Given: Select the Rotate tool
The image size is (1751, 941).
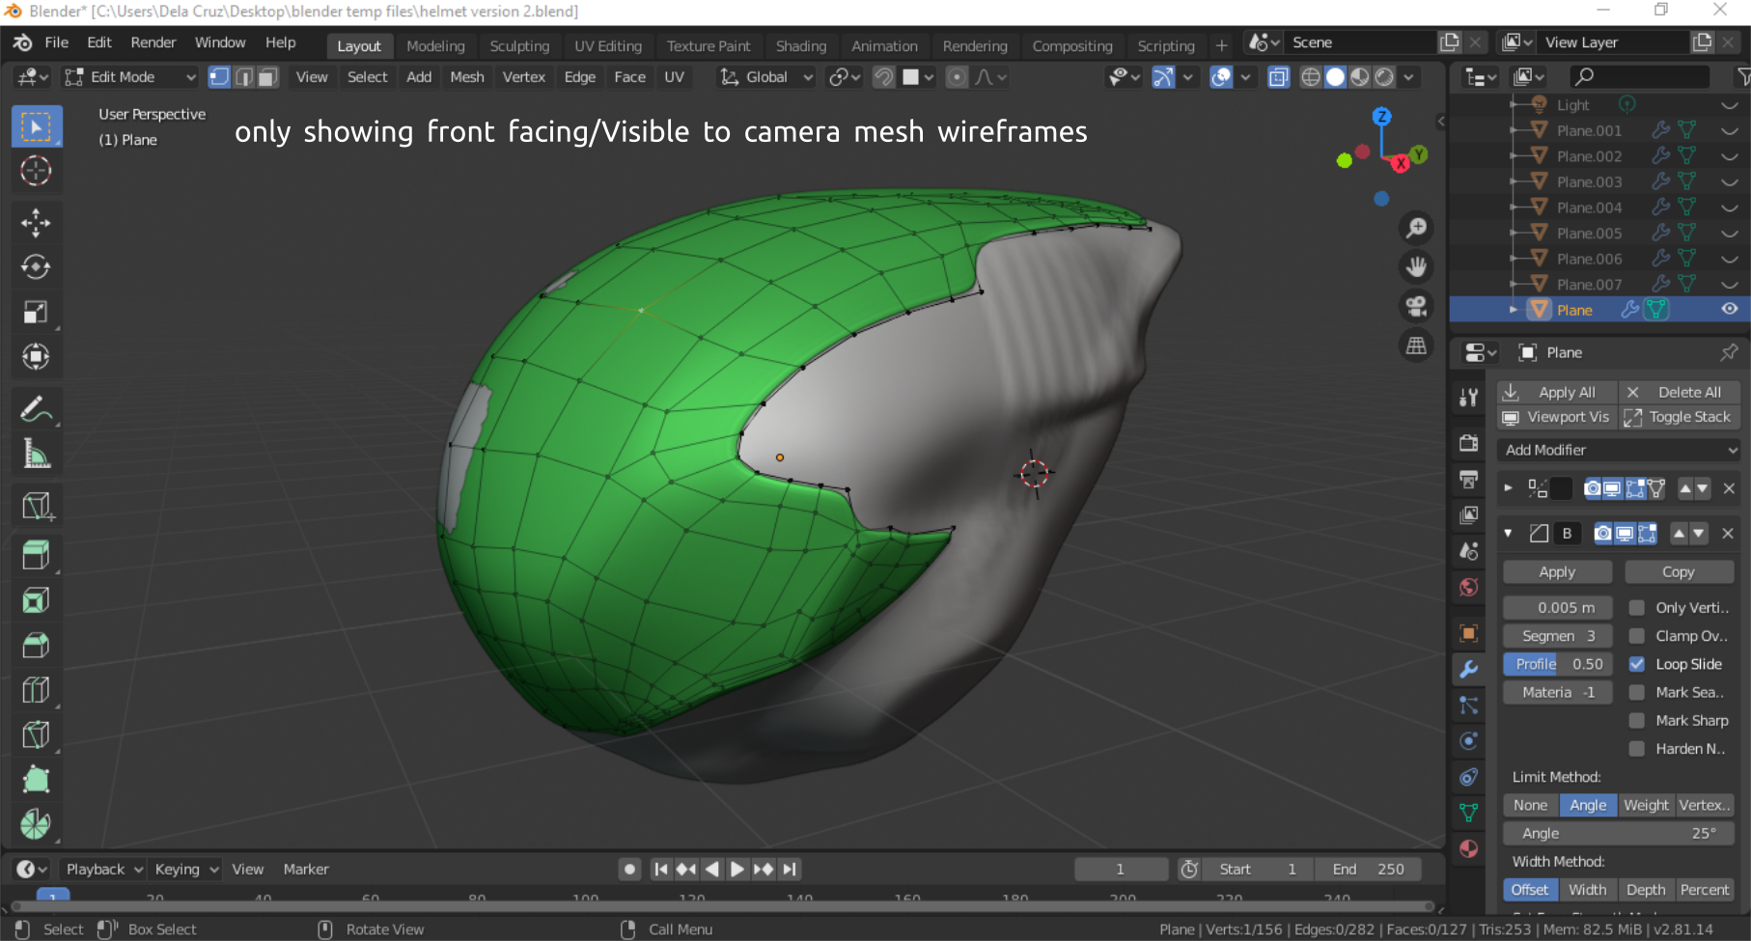Looking at the screenshot, I should (x=36, y=267).
